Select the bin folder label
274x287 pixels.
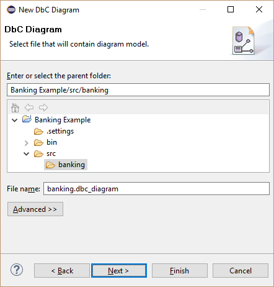[51, 142]
